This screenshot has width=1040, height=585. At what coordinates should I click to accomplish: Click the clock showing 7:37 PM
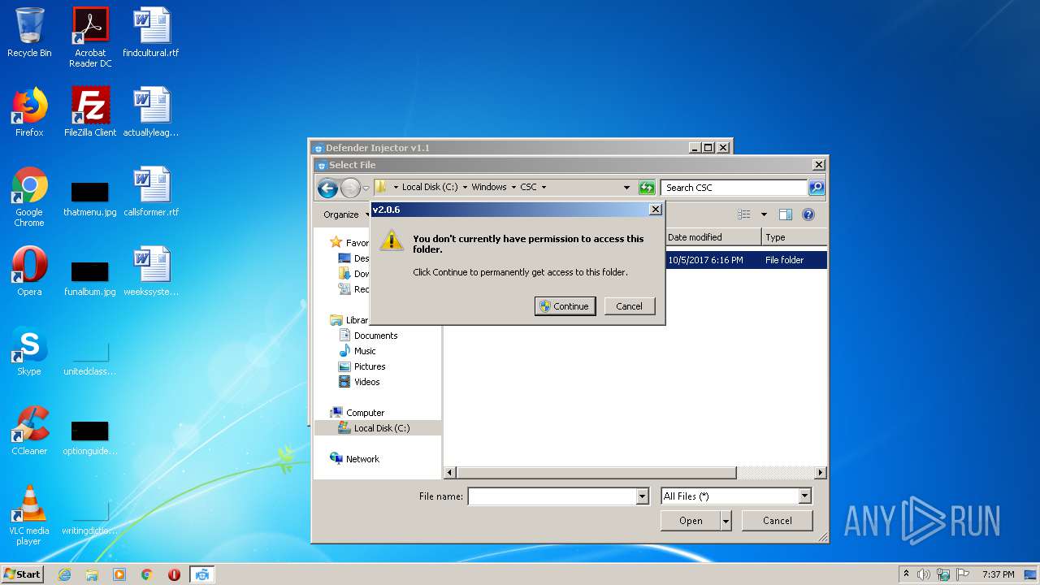[x=998, y=574]
